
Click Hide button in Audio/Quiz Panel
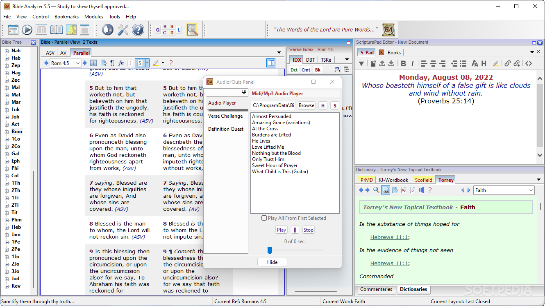[272, 262]
